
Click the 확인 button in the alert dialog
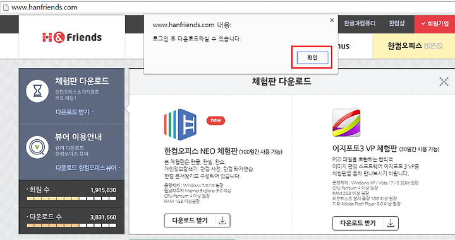pos(312,57)
